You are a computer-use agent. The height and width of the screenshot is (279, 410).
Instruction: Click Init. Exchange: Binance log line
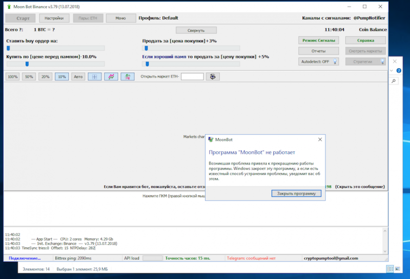coord(61,244)
